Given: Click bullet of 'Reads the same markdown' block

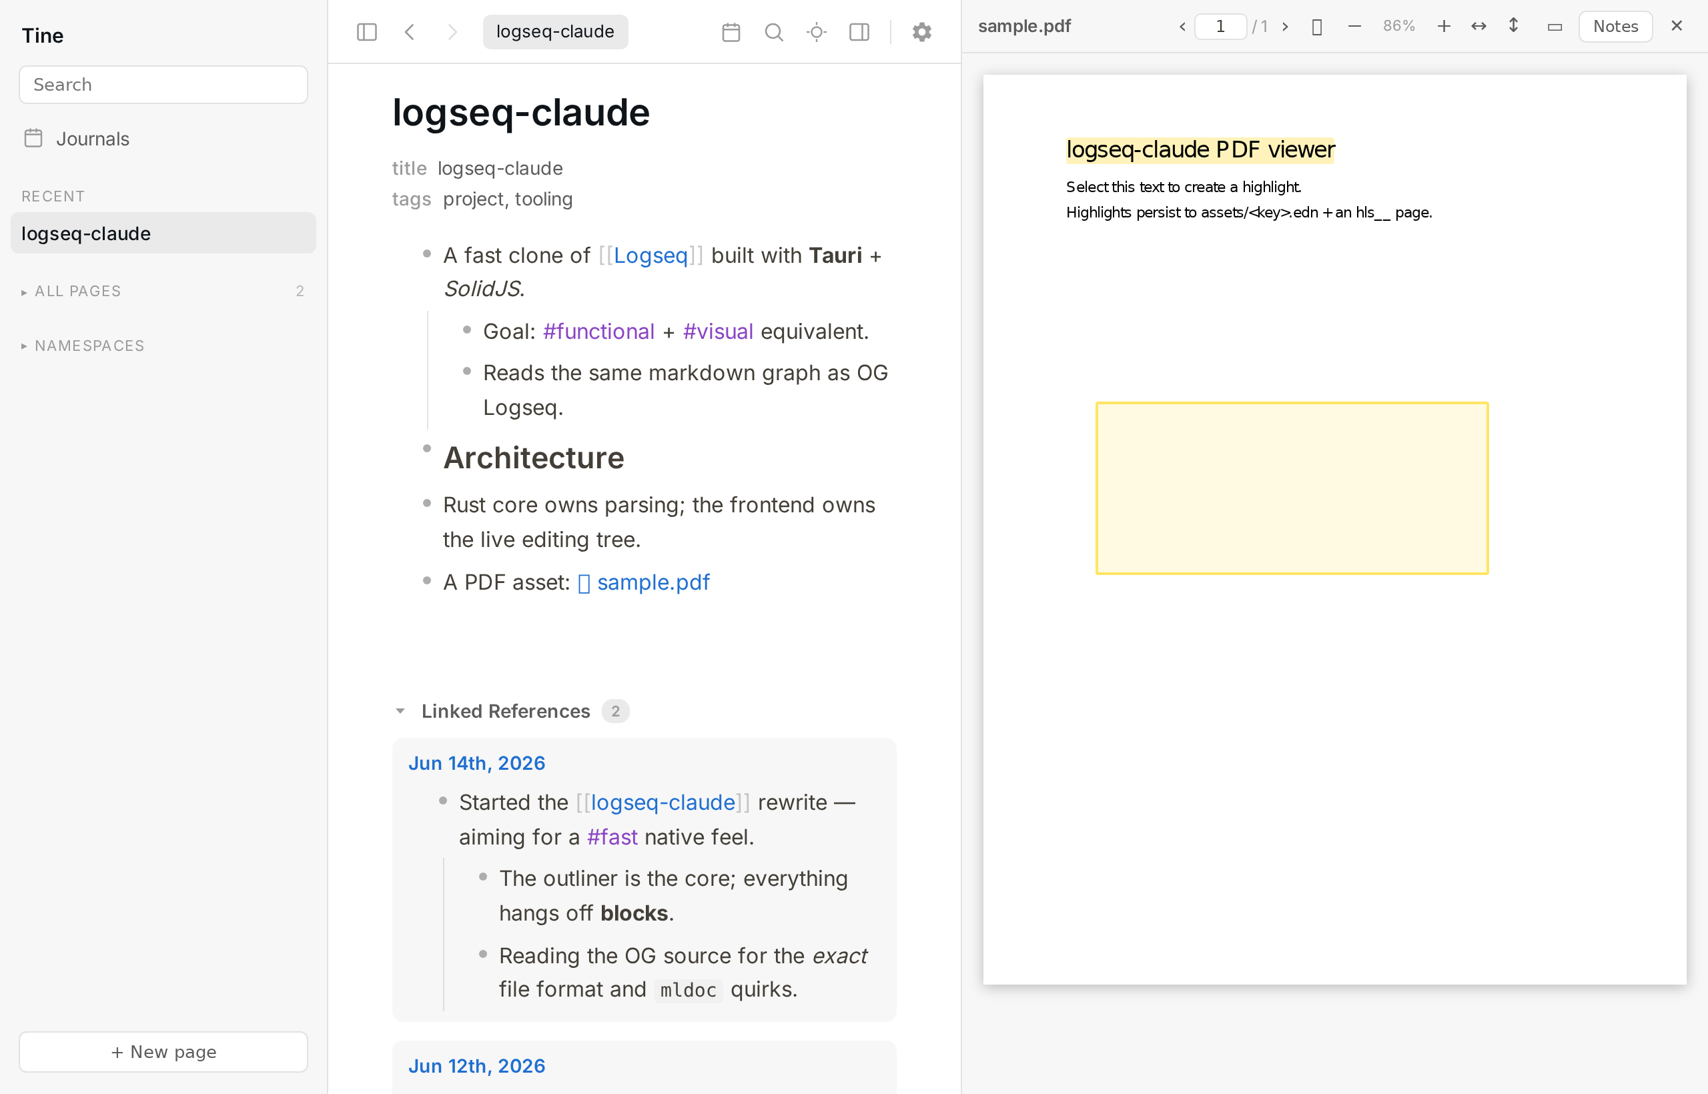Looking at the screenshot, I should click(x=467, y=371).
